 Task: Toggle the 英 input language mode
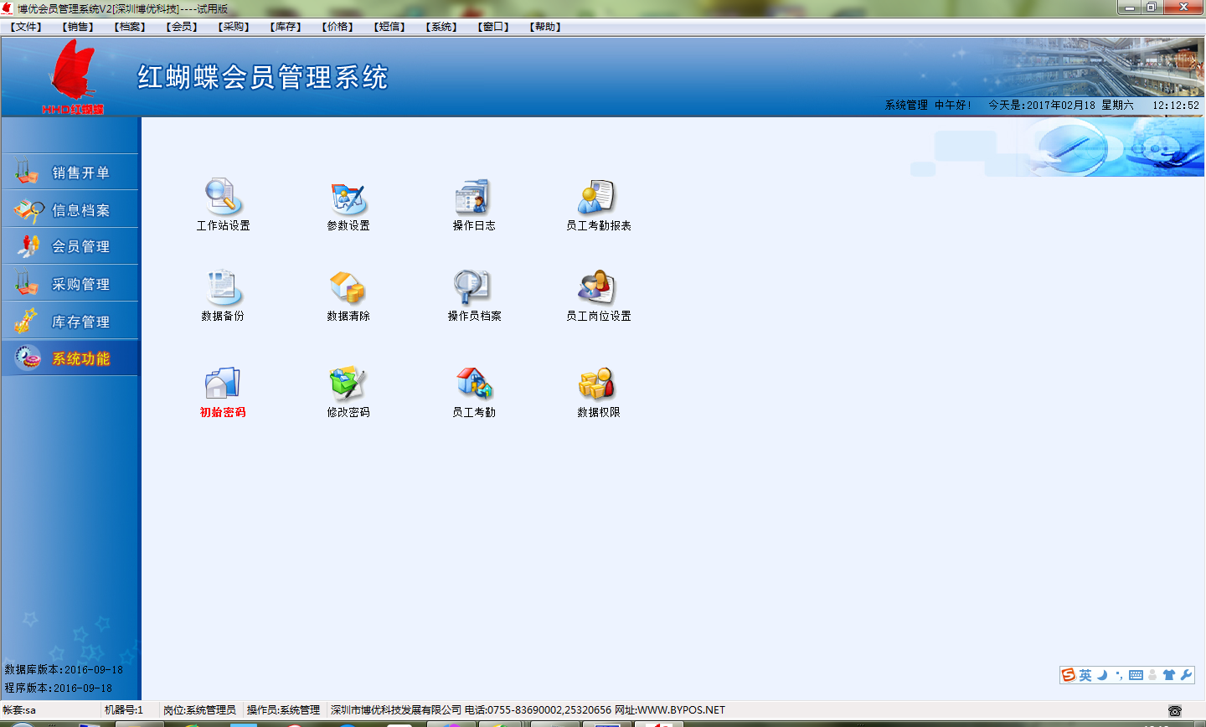(1085, 675)
